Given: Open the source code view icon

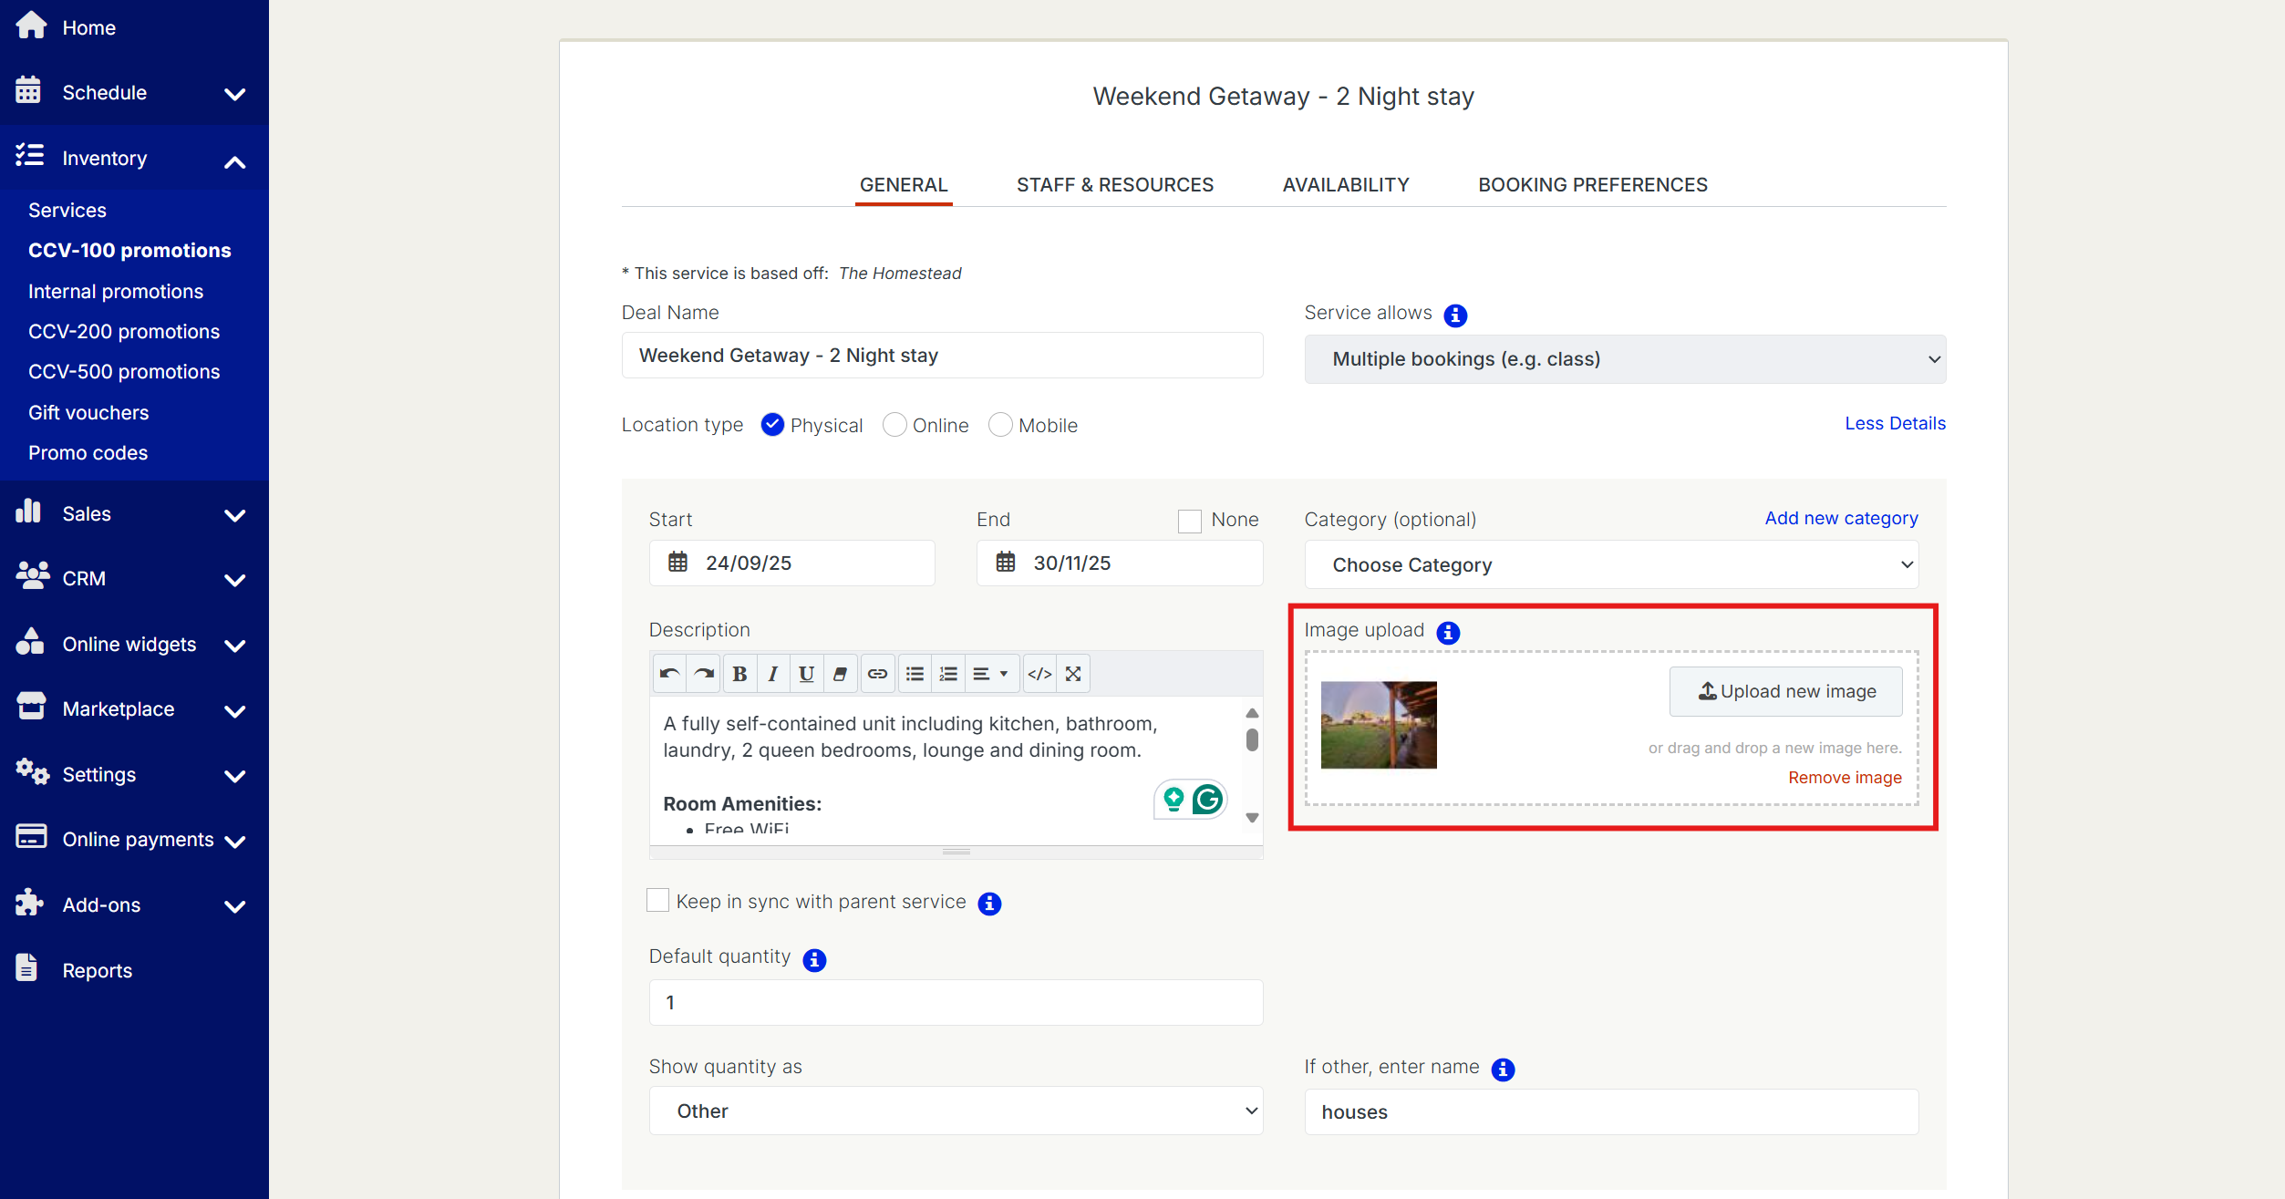Looking at the screenshot, I should (1039, 674).
